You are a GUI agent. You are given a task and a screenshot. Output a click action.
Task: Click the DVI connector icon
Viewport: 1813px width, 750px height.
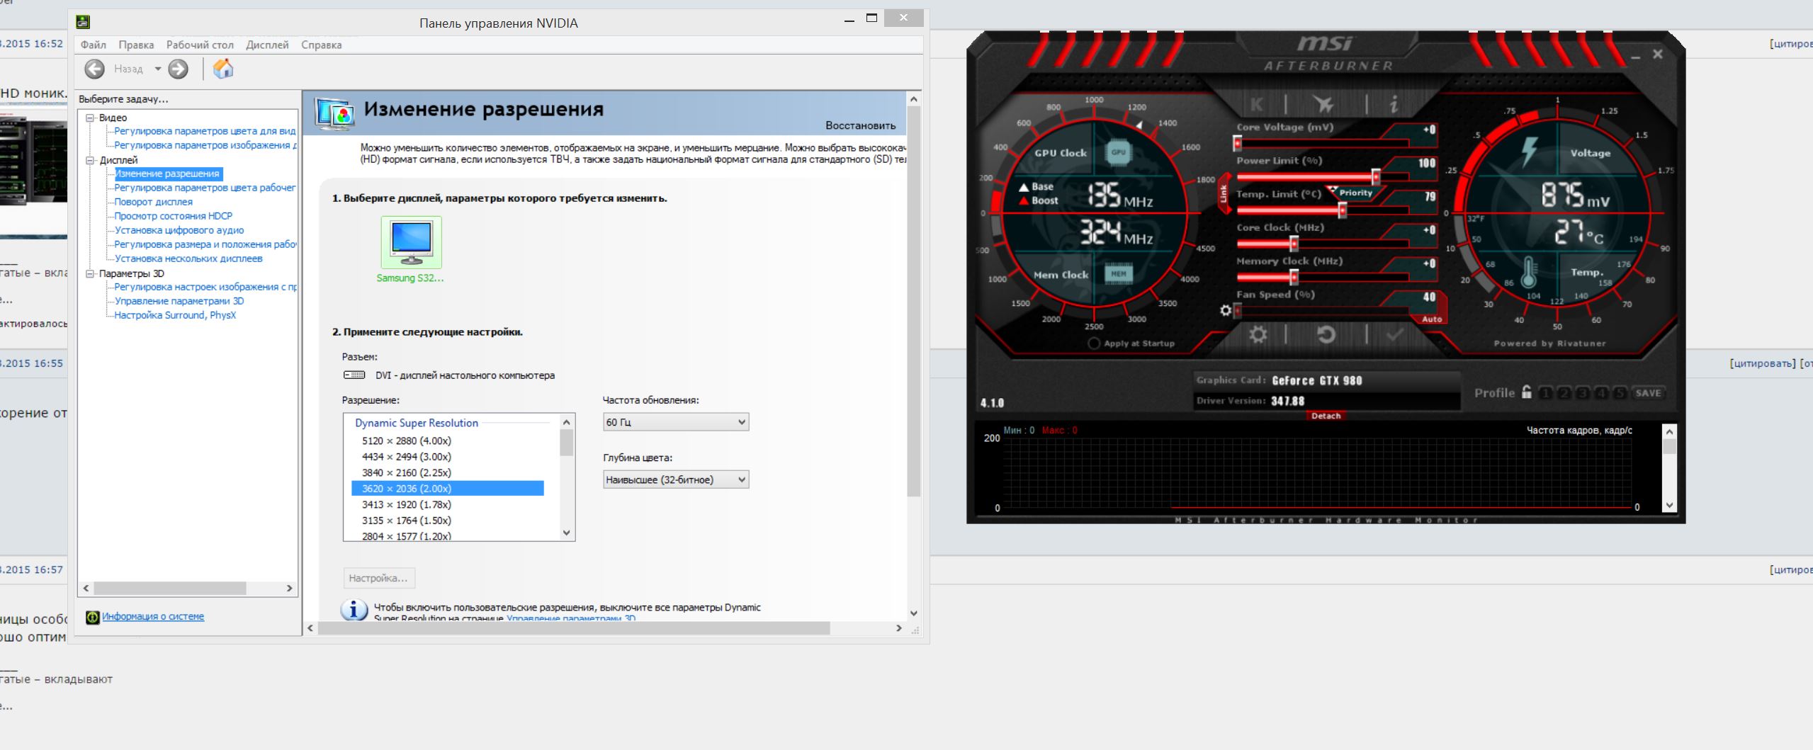(x=354, y=375)
